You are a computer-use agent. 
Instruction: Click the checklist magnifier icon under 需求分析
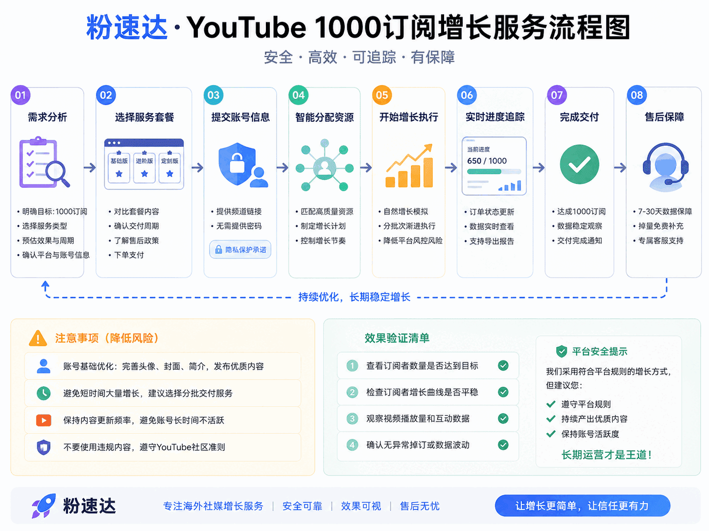point(44,163)
